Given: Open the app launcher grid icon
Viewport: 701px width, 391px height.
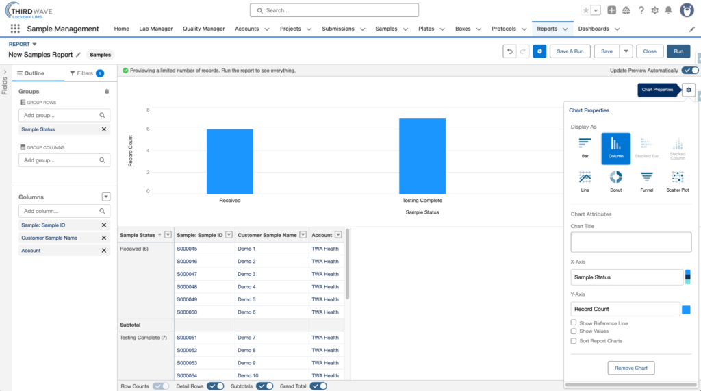Looking at the screenshot, I should (15, 29).
